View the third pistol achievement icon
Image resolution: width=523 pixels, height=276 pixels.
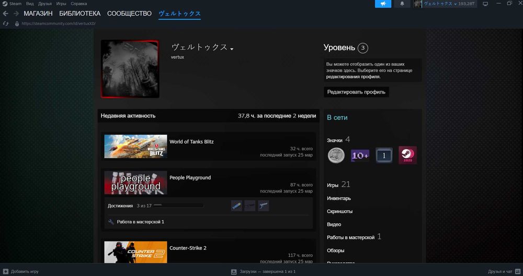point(264,206)
